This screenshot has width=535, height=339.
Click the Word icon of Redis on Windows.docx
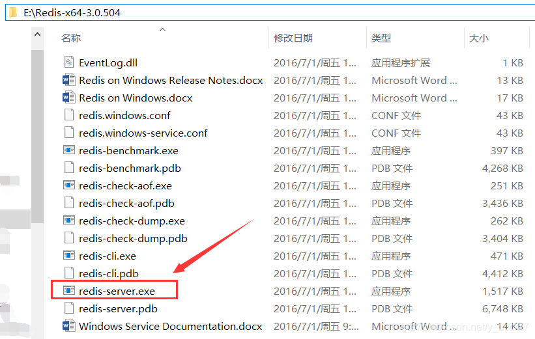(69, 98)
